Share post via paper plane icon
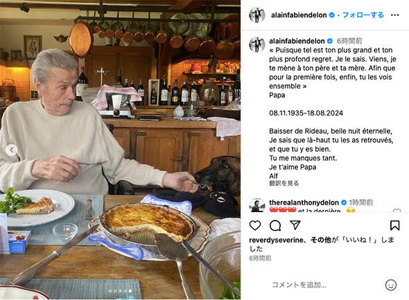 (x=295, y=225)
